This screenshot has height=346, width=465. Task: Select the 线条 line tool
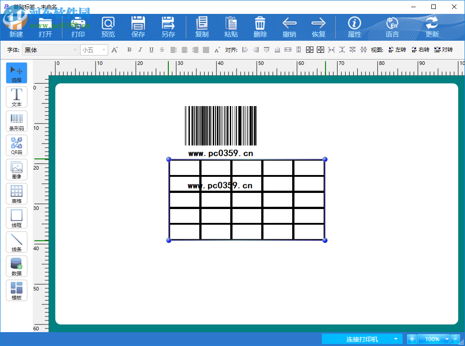[17, 242]
